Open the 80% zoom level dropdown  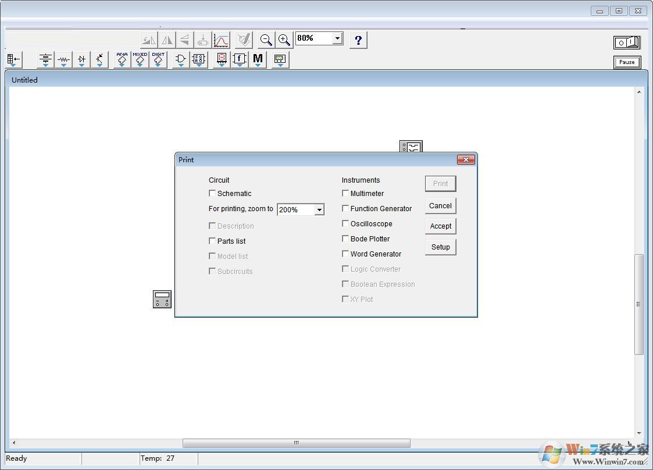click(x=337, y=38)
